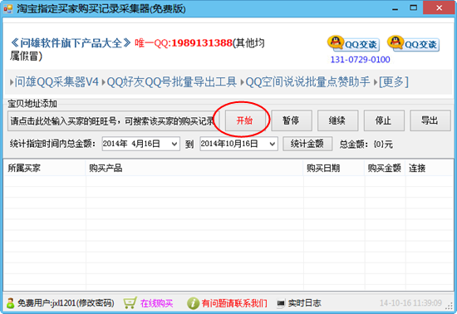This screenshot has width=457, height=314.
Task: Sort by 购买金额 column header
Action: (x=385, y=168)
